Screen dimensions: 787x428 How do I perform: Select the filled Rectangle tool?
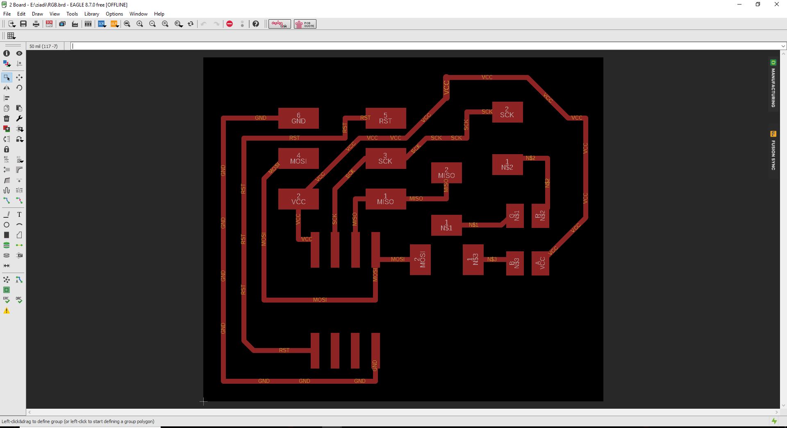(7, 235)
